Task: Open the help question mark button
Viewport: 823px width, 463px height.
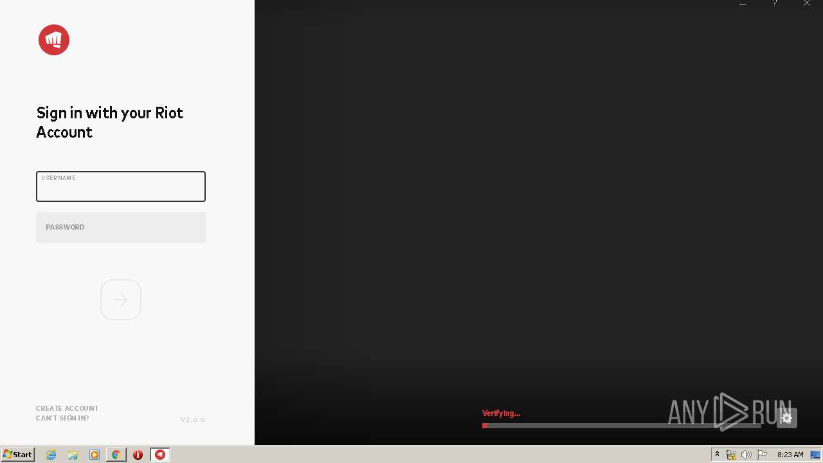Action: [775, 4]
